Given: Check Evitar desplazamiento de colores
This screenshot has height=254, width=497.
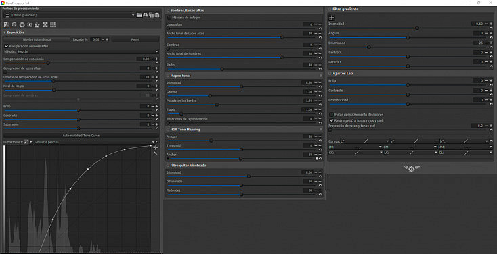Looking at the screenshot, I should point(332,115).
